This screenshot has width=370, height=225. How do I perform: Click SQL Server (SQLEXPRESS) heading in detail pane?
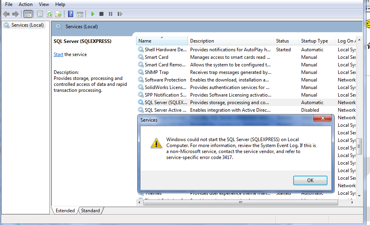(82, 41)
